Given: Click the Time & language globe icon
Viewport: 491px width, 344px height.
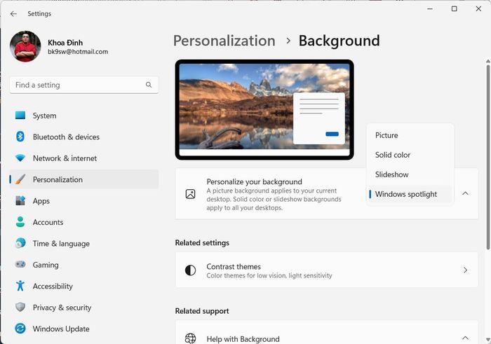Looking at the screenshot, I should pyautogui.click(x=20, y=244).
